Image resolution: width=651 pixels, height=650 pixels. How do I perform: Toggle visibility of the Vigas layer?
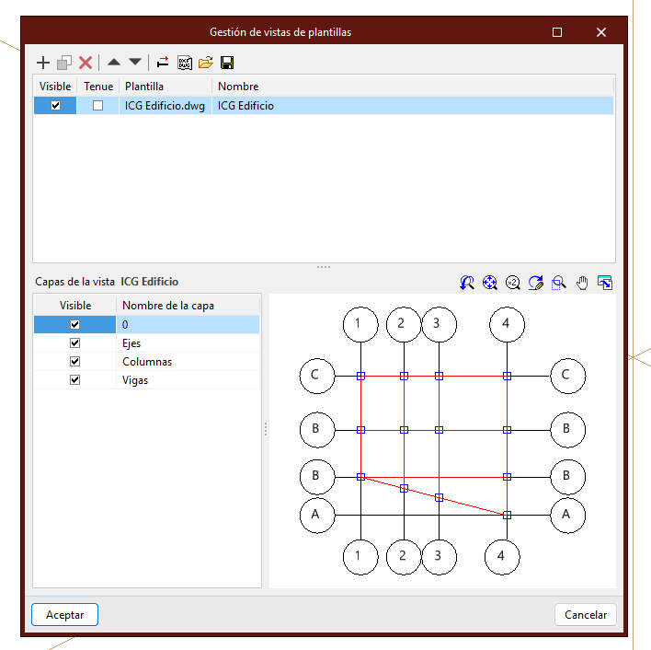tap(75, 379)
